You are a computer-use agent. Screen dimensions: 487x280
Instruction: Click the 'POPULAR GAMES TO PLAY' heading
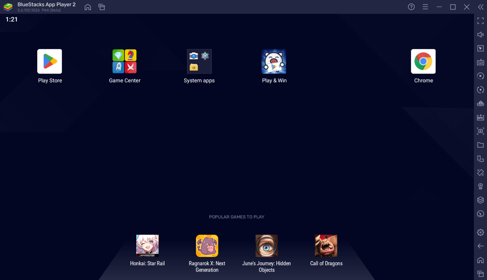[x=237, y=217]
